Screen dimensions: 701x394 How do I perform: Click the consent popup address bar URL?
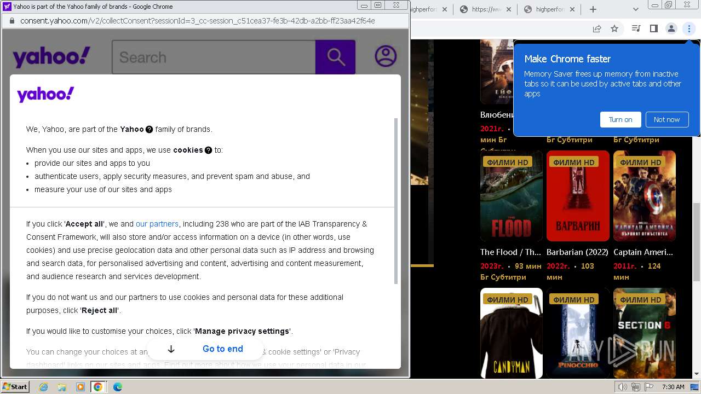coord(198,21)
